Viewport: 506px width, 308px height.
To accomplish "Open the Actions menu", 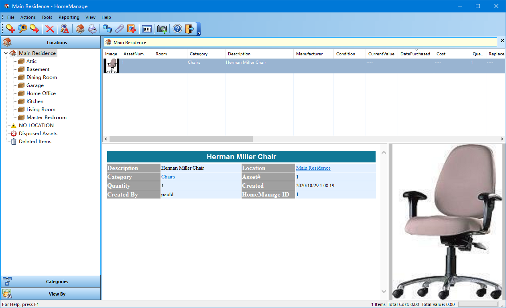I will [x=28, y=17].
